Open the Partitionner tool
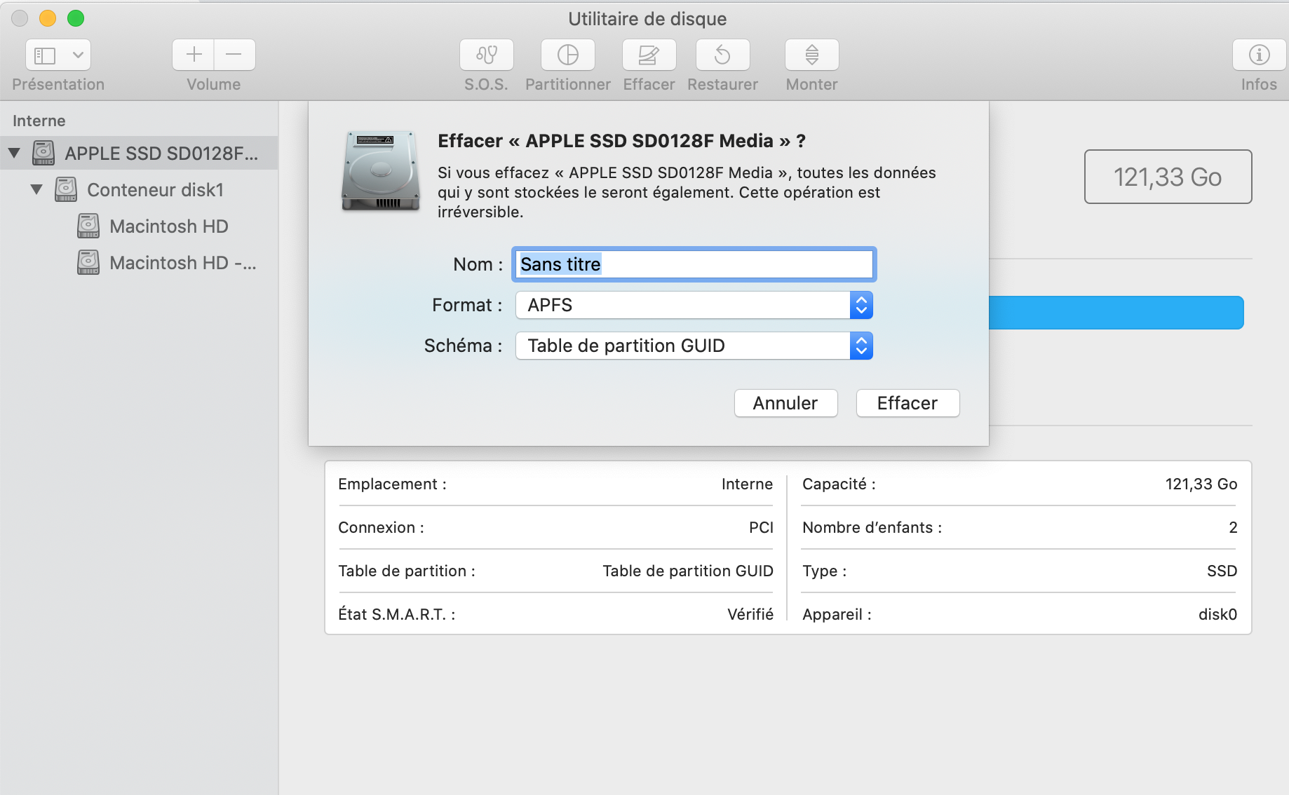 click(x=567, y=55)
